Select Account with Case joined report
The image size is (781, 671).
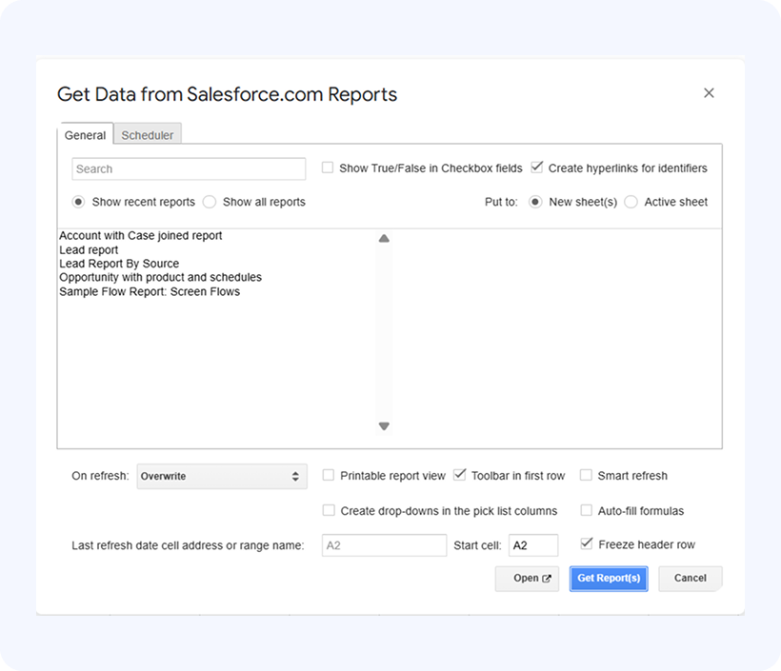click(x=140, y=235)
